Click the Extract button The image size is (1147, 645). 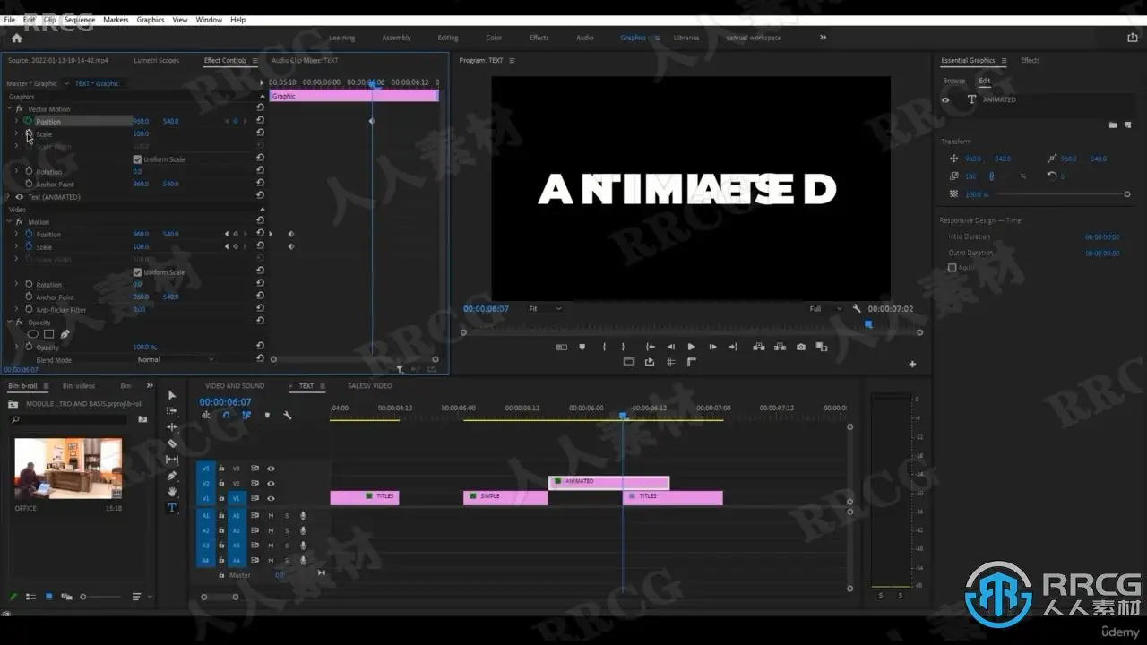click(779, 347)
